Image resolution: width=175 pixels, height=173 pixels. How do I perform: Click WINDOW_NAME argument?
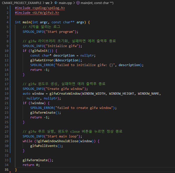[149, 94]
